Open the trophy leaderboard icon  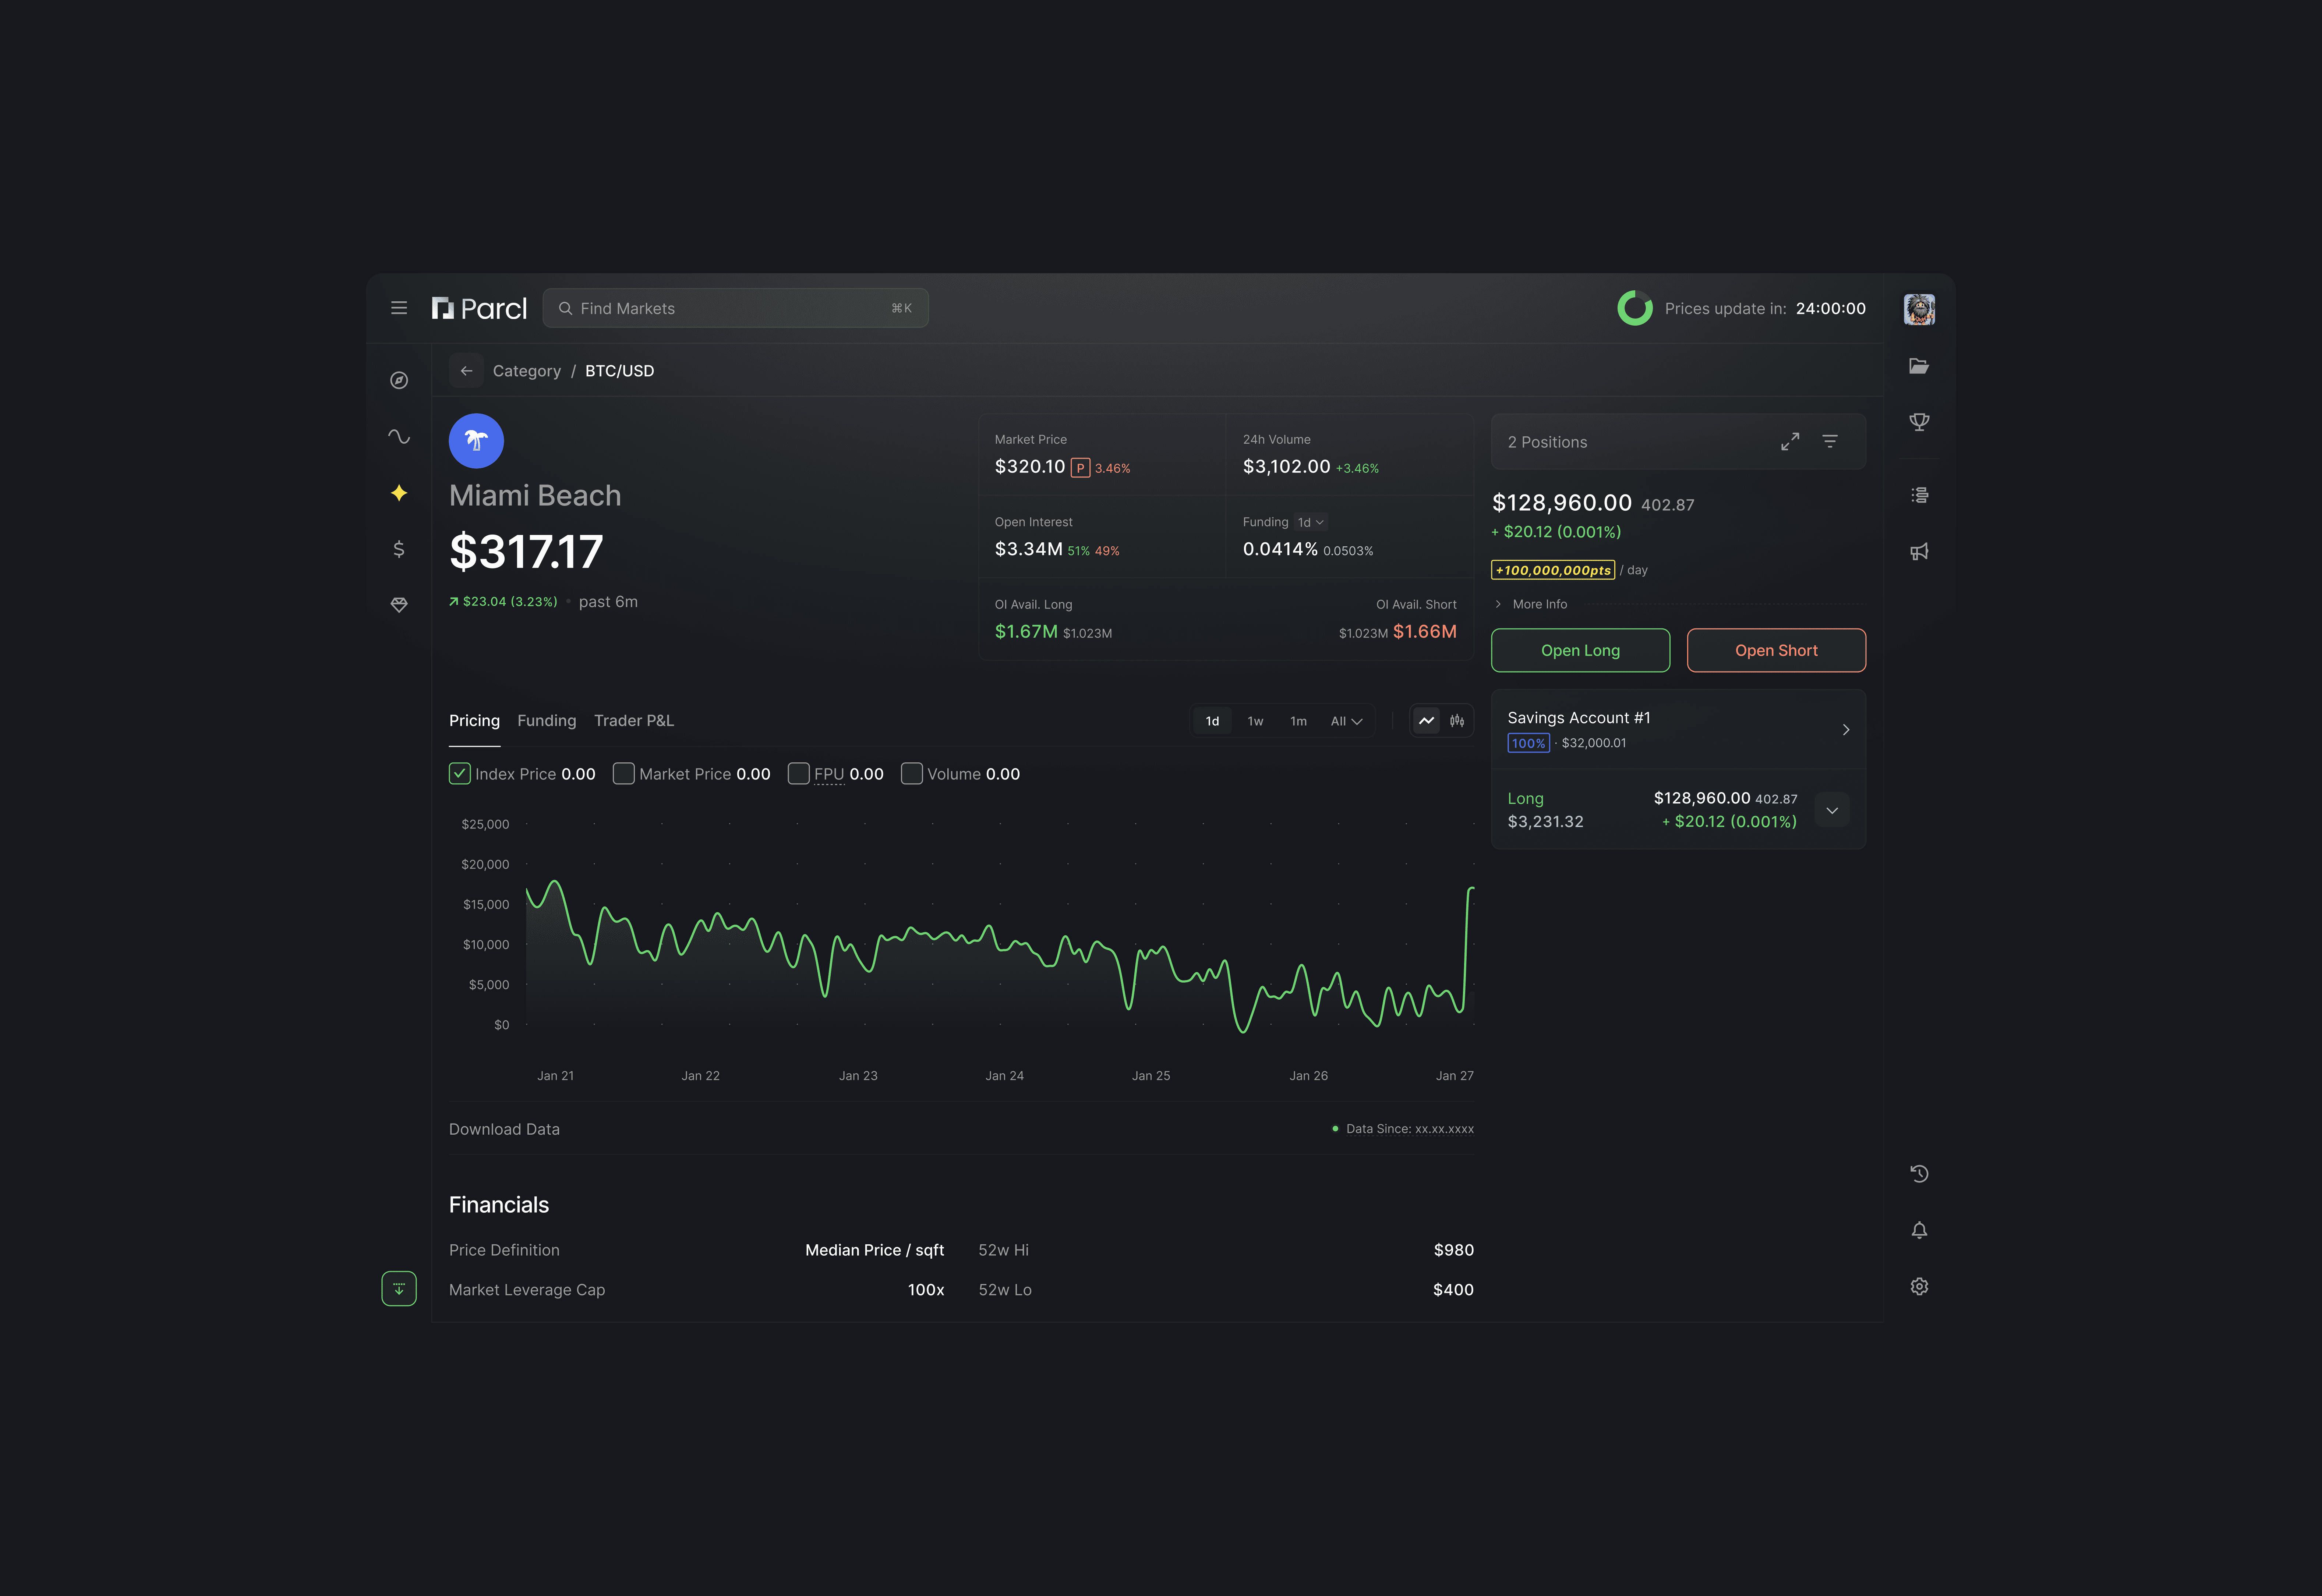point(1919,422)
